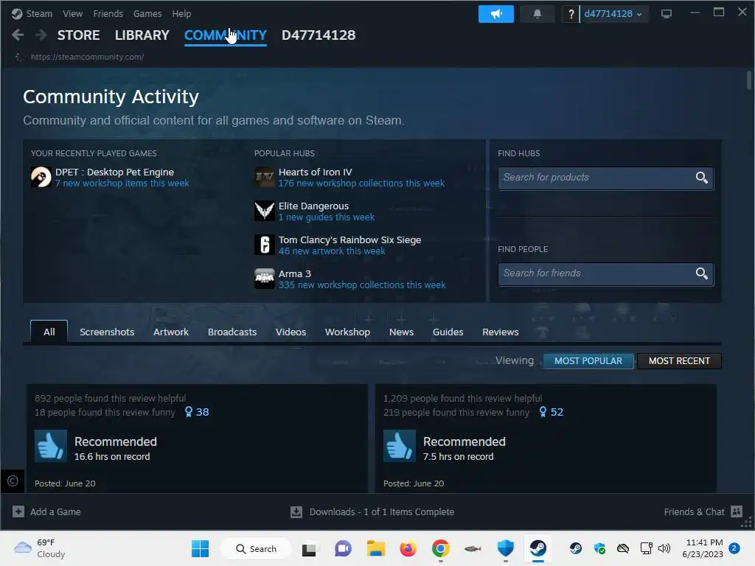Click the DPET Desktop Pet Engine icon
Image resolution: width=755 pixels, height=566 pixels.
click(41, 177)
